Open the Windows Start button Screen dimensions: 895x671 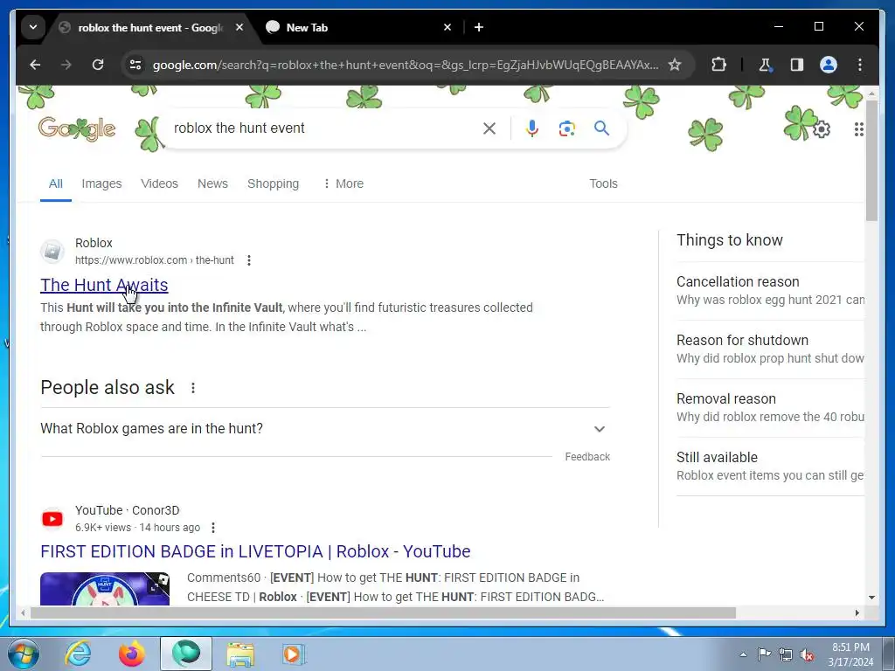pyautogui.click(x=24, y=654)
